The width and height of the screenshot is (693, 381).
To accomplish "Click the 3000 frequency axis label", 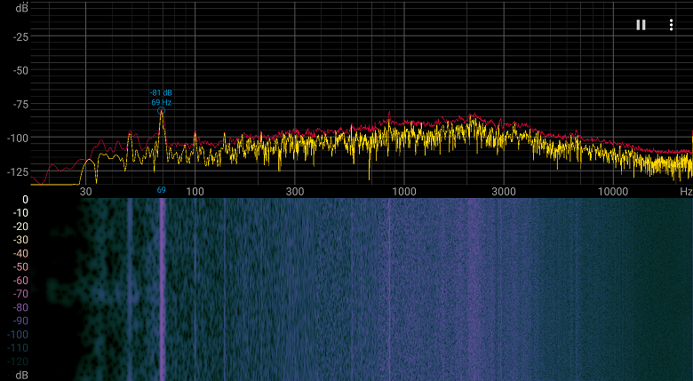I will pos(504,191).
